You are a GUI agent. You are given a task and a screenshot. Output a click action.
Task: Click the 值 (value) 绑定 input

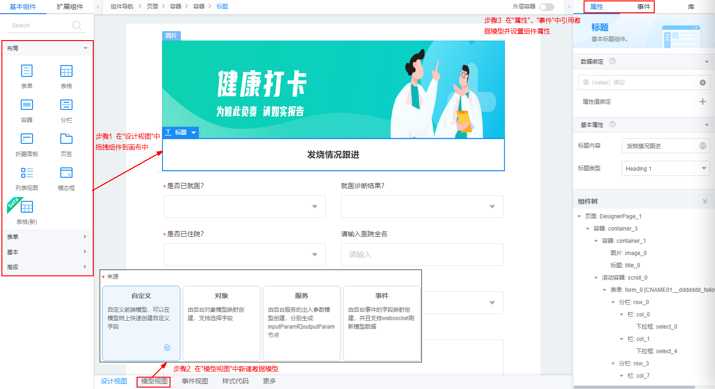click(x=644, y=83)
